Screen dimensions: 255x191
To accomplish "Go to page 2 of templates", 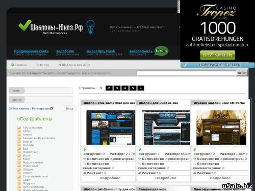I will coord(109,88).
